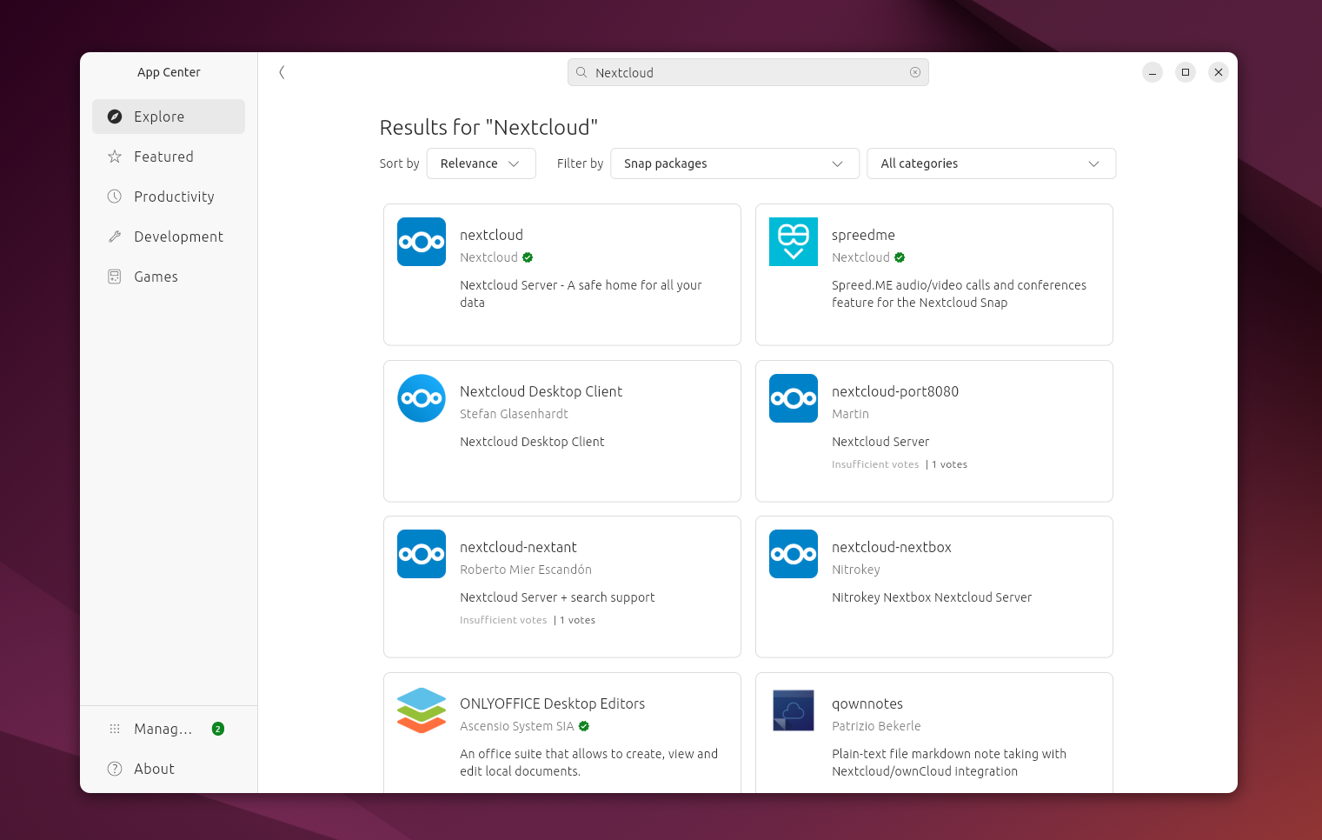This screenshot has height=840, width=1322.
Task: Click publisher name Martin
Action: click(x=850, y=414)
